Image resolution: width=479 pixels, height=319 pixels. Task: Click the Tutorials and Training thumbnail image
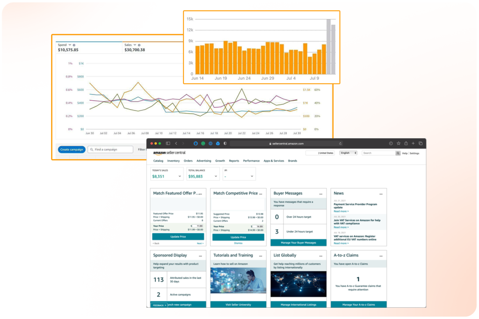click(238, 280)
